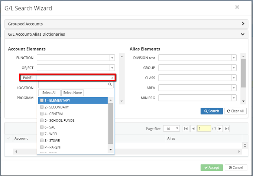The image size is (253, 176).
Task: Check the 1 - ELEMENTARY option
Action: tap(42, 101)
